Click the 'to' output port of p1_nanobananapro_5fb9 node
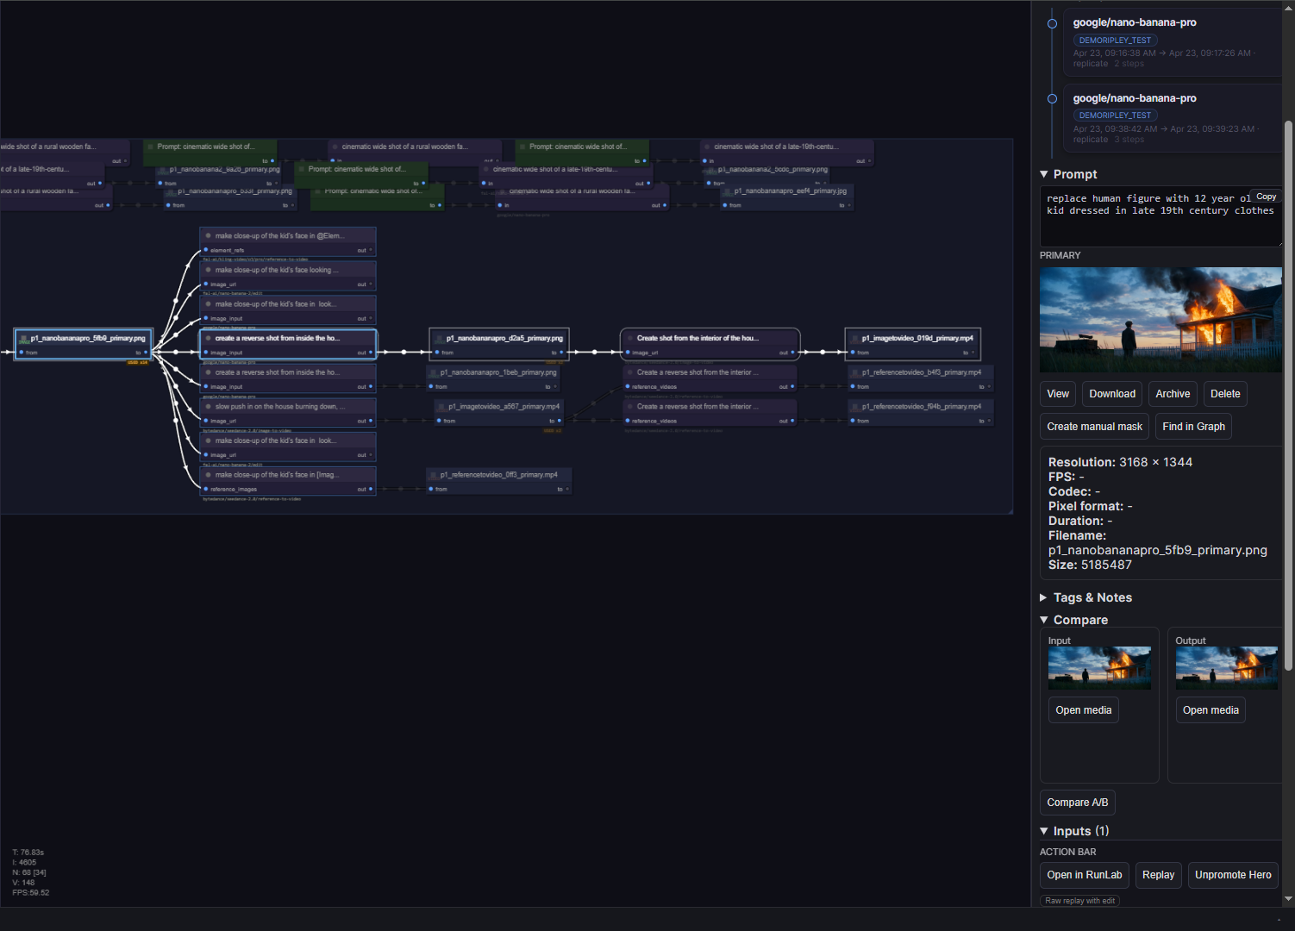Image resolution: width=1295 pixels, height=931 pixels. click(x=146, y=353)
